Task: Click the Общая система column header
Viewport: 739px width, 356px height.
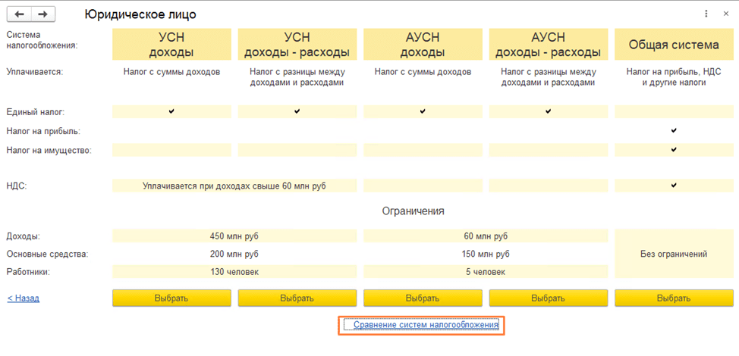Action: pos(674,45)
